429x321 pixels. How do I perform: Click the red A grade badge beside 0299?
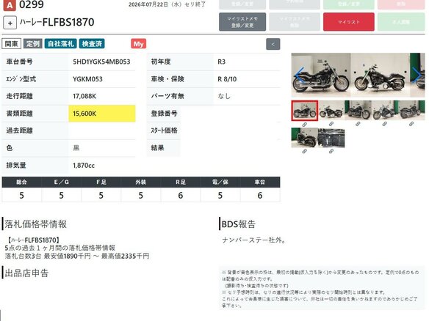[x=10, y=5]
